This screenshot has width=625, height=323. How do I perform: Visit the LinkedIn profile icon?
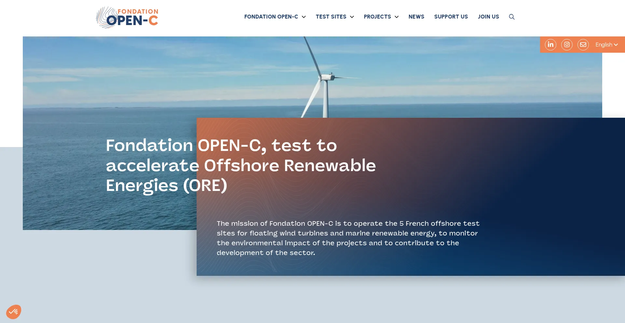(x=550, y=45)
